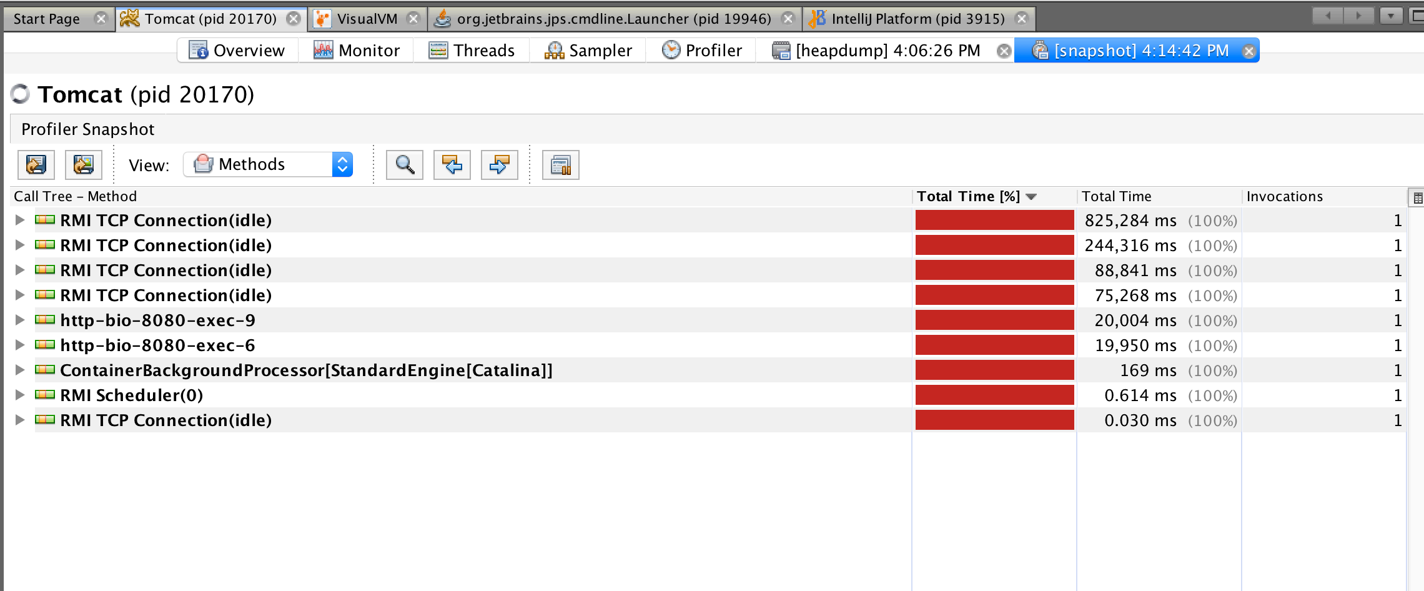Click the red time bar for http-bio-8080-exec-9
This screenshot has height=591, width=1424.
pos(994,320)
